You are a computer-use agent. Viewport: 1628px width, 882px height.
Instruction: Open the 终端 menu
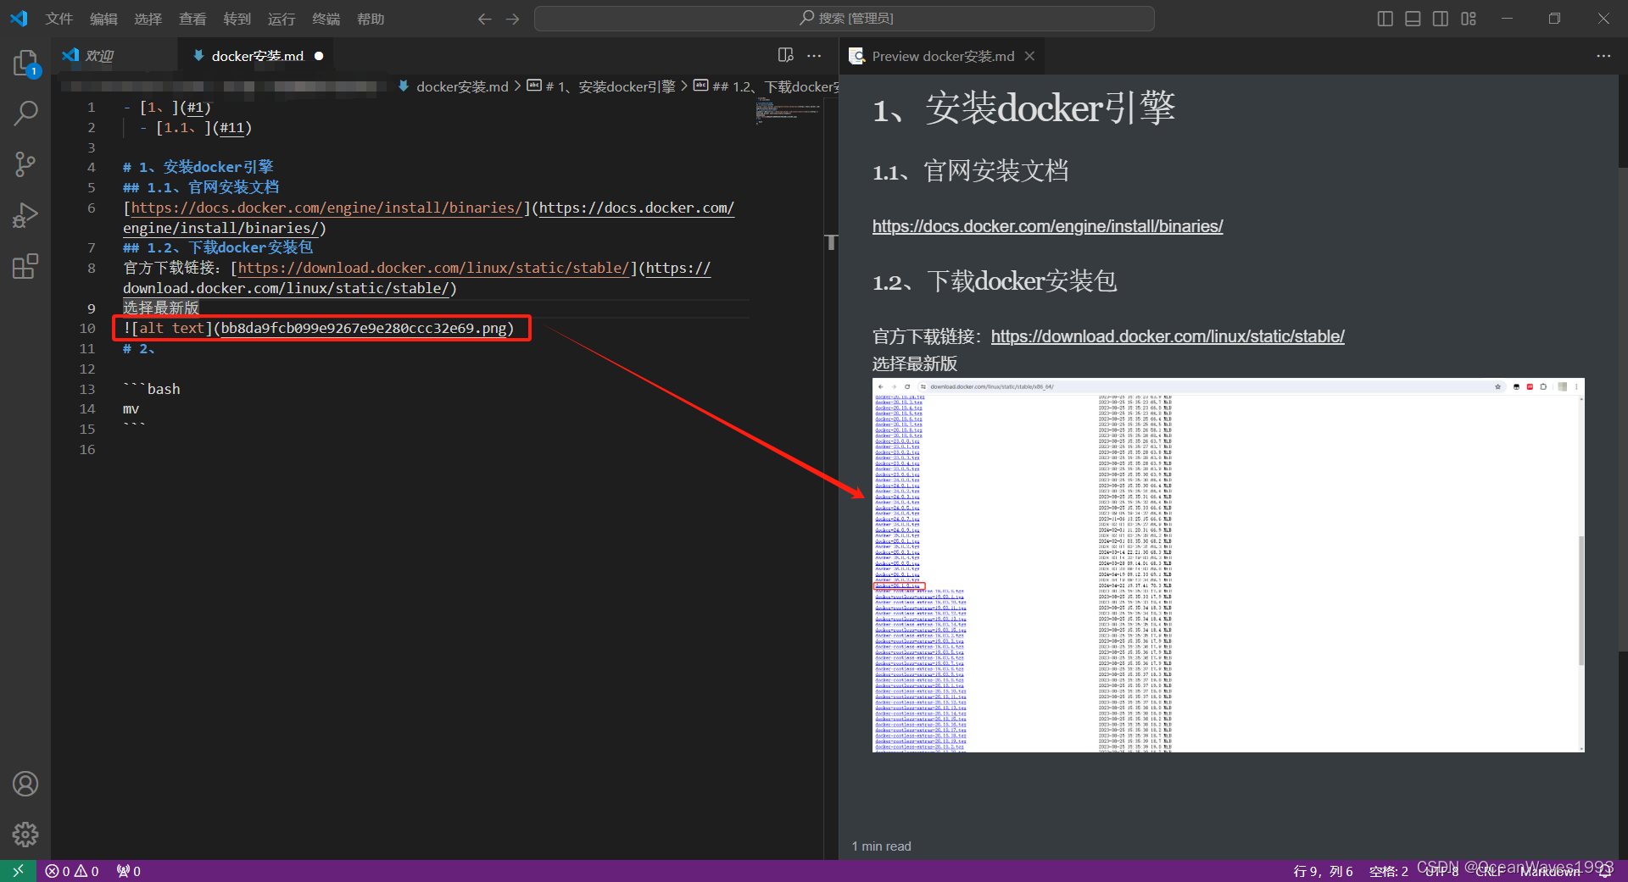(326, 19)
